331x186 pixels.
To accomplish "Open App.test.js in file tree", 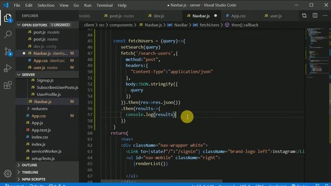I will coord(41,130).
